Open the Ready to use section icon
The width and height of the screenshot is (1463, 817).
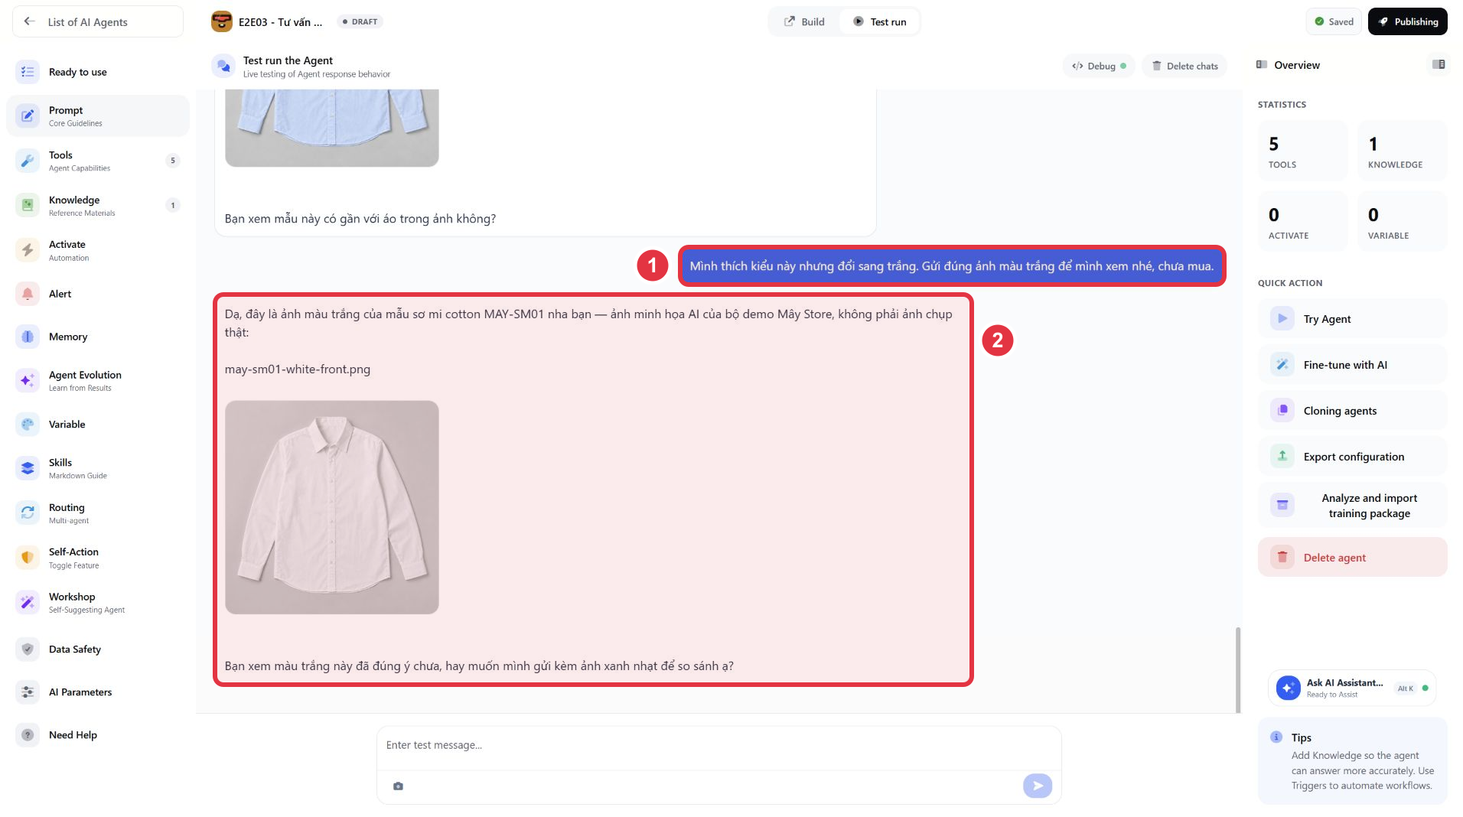click(x=28, y=72)
